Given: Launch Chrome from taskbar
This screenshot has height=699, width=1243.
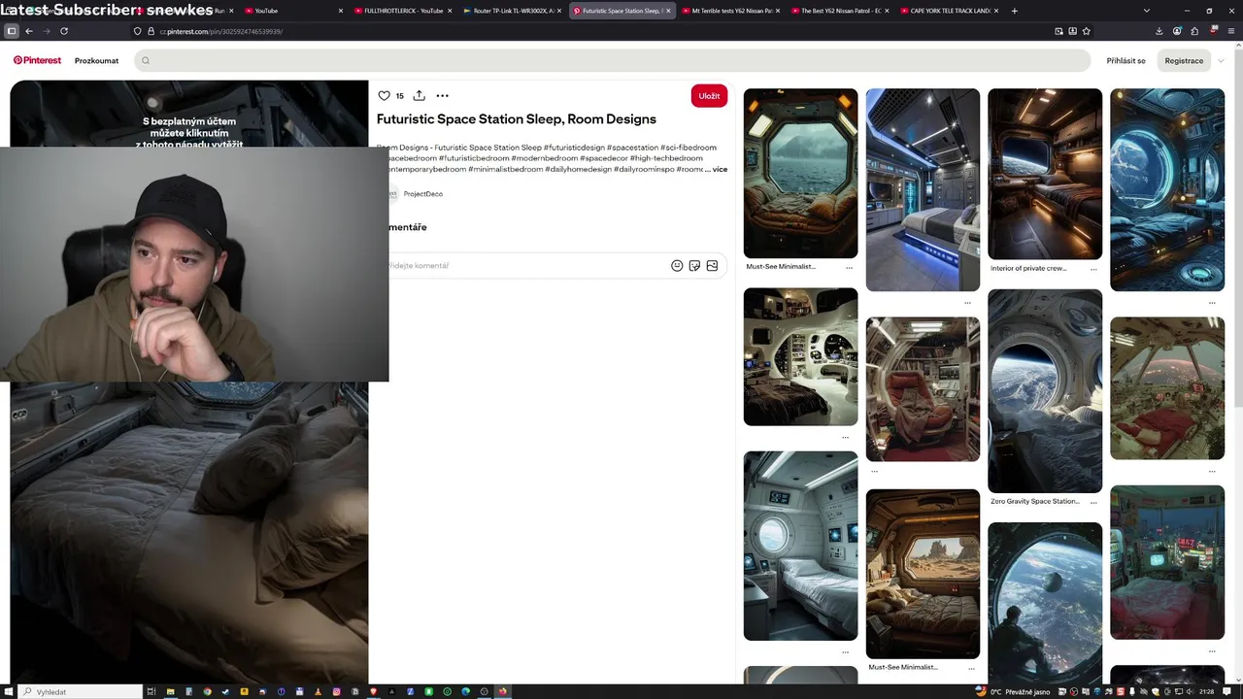Looking at the screenshot, I should click(x=207, y=691).
